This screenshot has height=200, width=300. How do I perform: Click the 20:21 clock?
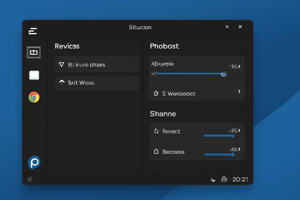tap(240, 179)
